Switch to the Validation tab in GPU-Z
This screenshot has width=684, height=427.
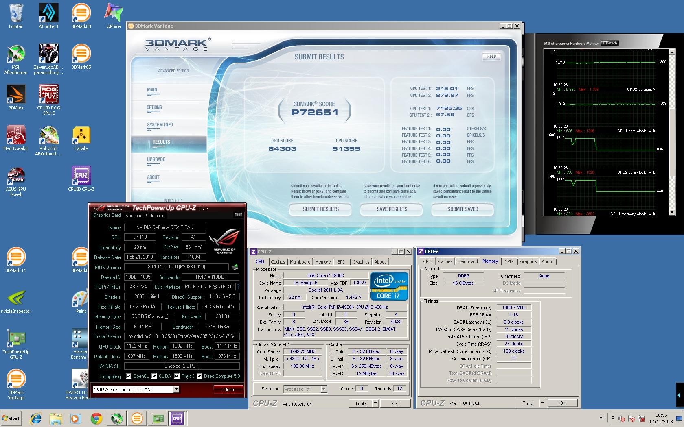pos(155,216)
